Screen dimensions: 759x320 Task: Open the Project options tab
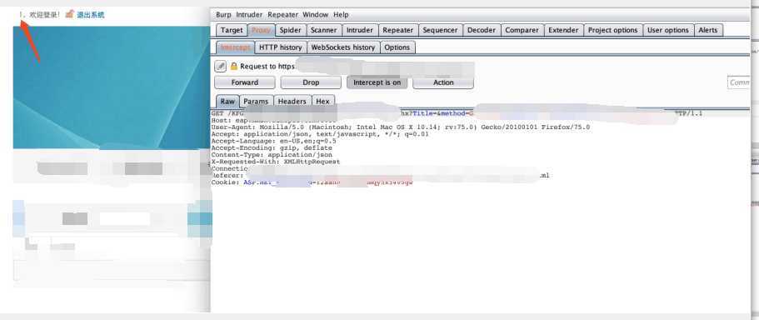613,30
